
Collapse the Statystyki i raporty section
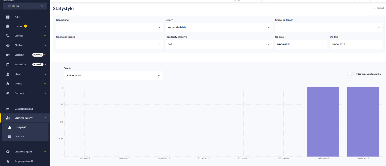click(x=45, y=118)
